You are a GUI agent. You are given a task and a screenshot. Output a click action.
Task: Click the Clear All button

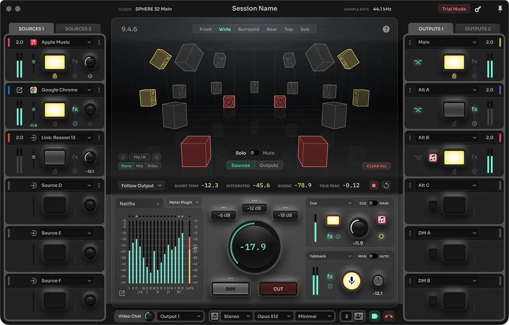coord(376,166)
